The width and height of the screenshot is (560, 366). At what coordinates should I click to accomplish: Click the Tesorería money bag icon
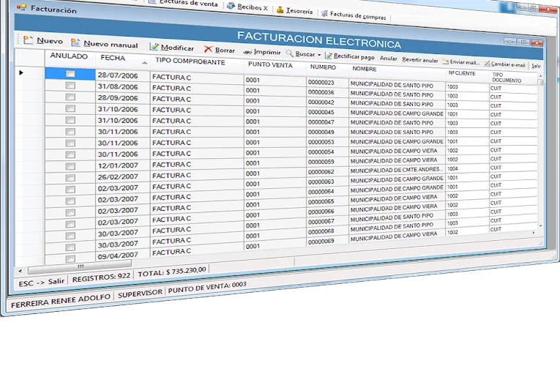tap(280, 10)
